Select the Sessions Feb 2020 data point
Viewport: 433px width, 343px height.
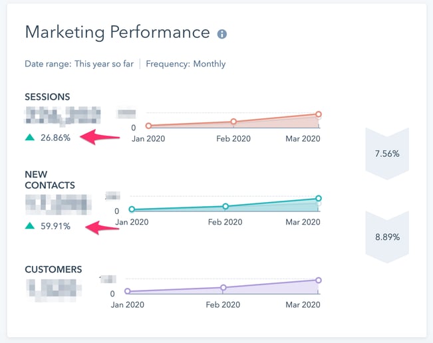[x=233, y=122]
